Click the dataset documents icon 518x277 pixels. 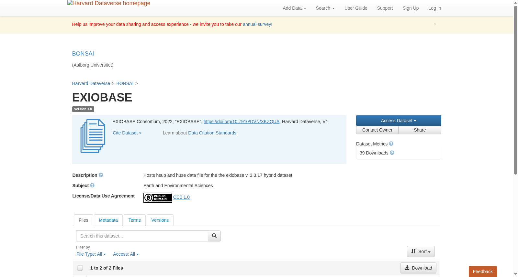tap(93, 136)
